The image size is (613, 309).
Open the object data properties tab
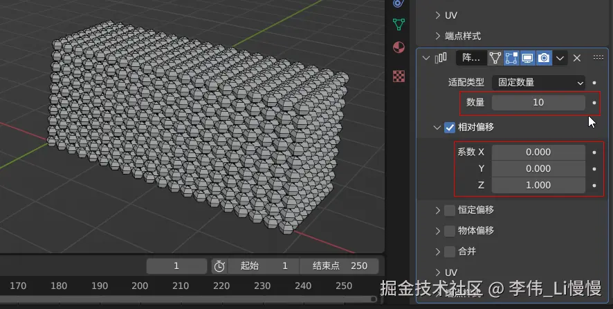399,25
